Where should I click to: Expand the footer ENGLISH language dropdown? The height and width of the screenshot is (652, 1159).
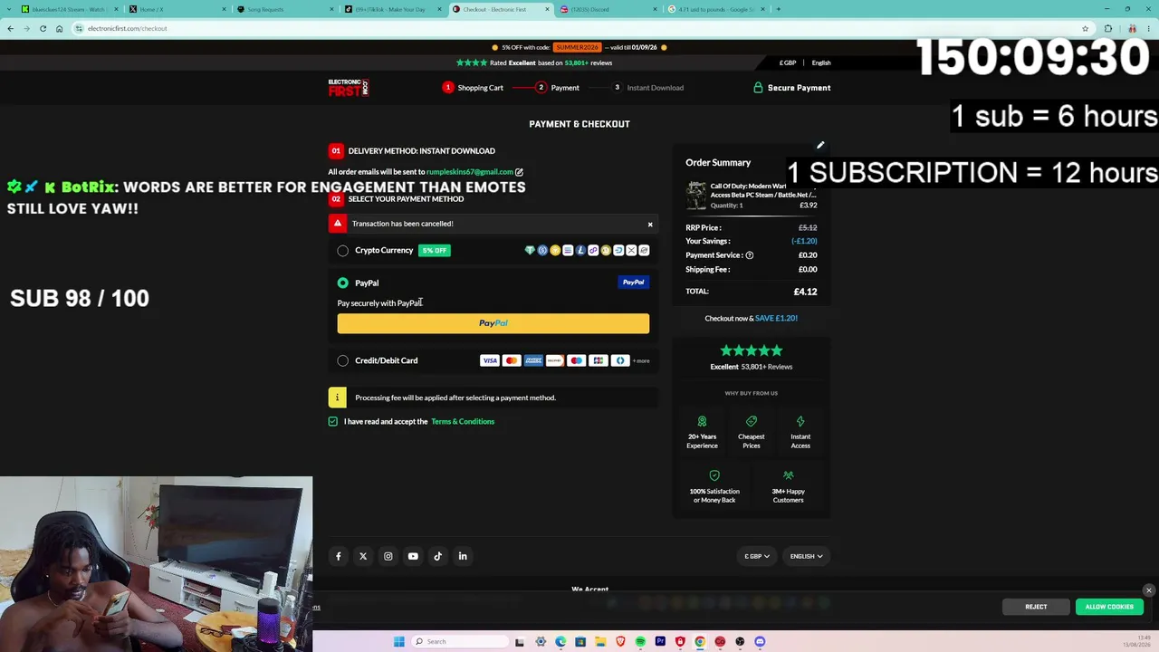point(806,557)
